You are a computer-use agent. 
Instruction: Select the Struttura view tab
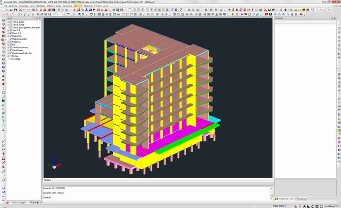48,180
